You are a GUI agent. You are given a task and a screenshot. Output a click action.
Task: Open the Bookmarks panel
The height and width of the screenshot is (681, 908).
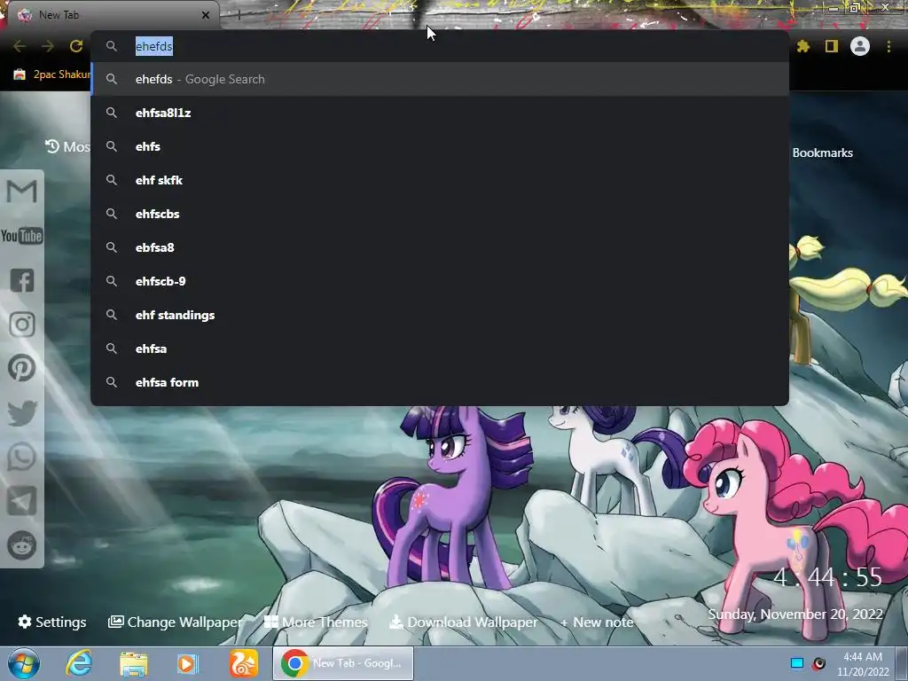(x=822, y=153)
